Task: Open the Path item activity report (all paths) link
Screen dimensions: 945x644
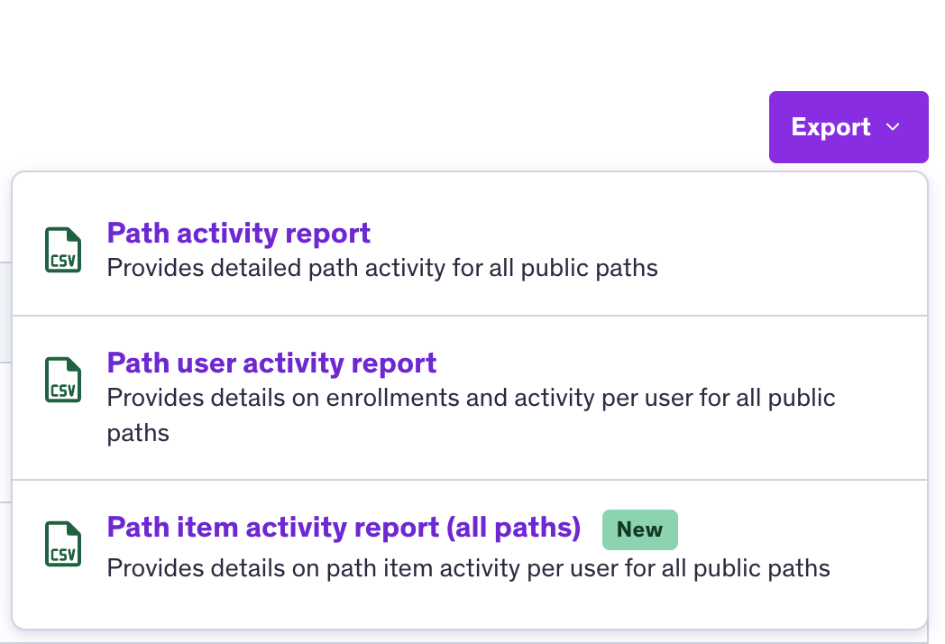Action: tap(344, 527)
